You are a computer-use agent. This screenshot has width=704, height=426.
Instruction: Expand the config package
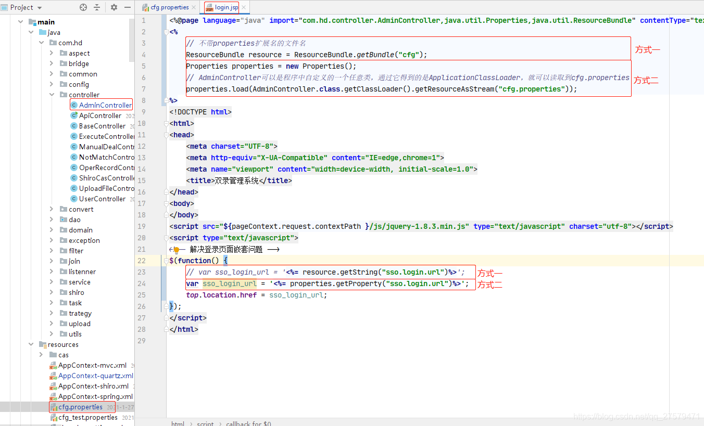(52, 84)
